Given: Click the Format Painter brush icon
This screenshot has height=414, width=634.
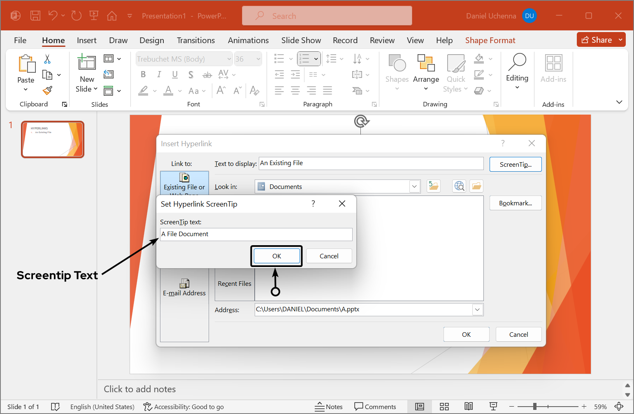Looking at the screenshot, I should click(x=48, y=90).
